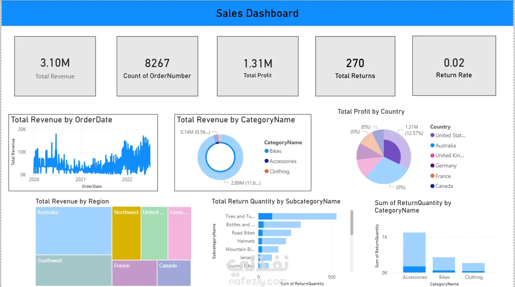Select the Clothing category legend entry
The width and height of the screenshot is (515, 287).
point(277,171)
